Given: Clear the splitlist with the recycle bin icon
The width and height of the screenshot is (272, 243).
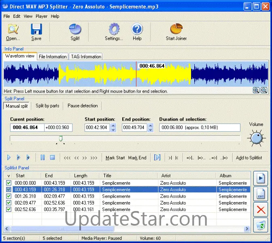Looking at the screenshot, I should tap(261, 225).
